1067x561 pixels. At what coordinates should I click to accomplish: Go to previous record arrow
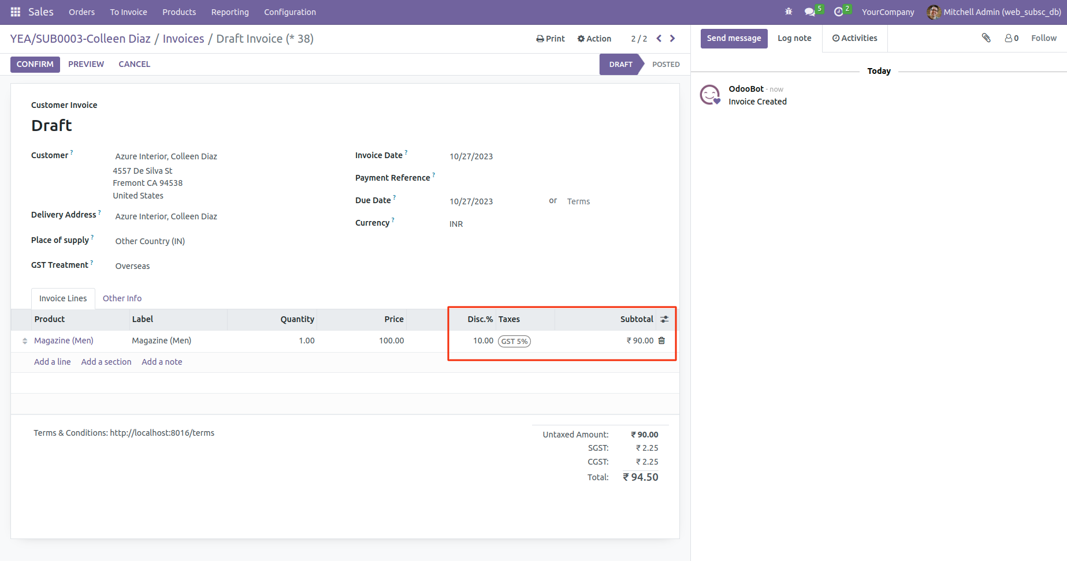(x=659, y=39)
